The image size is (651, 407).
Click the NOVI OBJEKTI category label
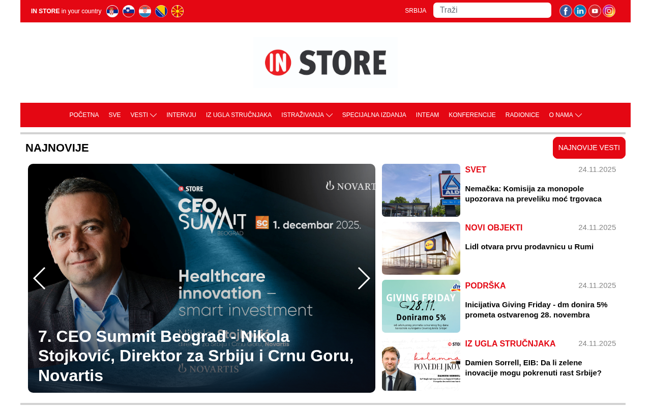[x=493, y=228]
